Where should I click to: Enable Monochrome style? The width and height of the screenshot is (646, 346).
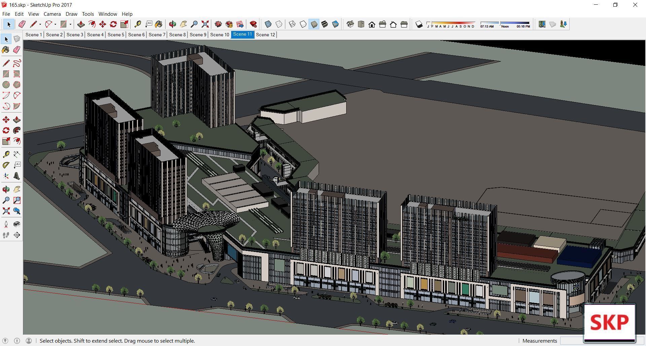tap(335, 24)
